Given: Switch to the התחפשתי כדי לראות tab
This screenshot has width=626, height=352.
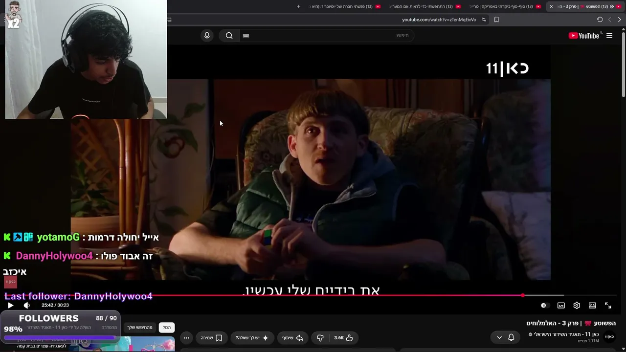Looking at the screenshot, I should 425,6.
